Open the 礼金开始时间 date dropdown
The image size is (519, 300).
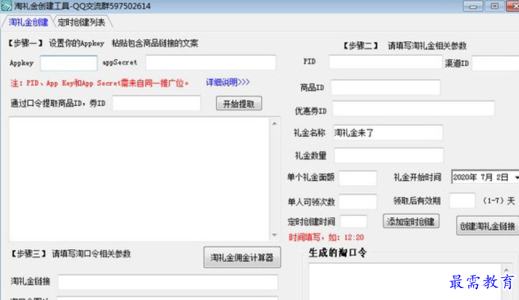tap(517, 177)
